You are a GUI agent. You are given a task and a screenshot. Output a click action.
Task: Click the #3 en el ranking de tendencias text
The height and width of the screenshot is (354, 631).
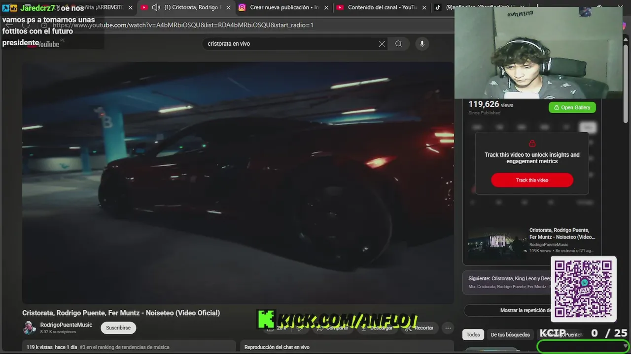click(124, 347)
